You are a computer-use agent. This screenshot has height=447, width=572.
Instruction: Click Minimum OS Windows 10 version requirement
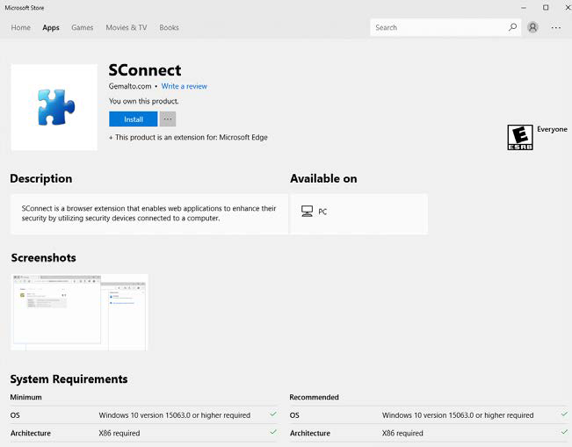[174, 415]
